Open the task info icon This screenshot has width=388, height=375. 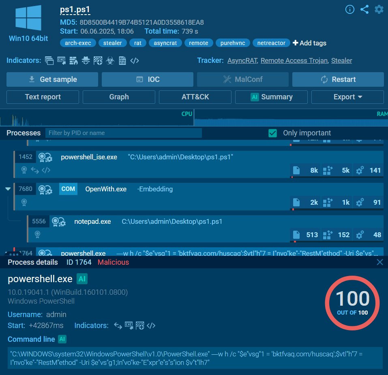[349, 9]
